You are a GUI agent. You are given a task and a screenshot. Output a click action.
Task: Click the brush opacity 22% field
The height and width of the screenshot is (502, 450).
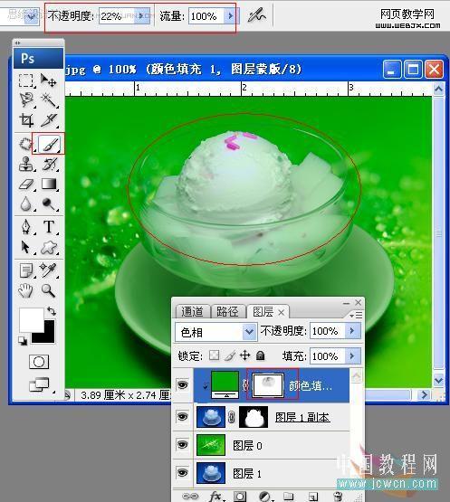point(116,15)
